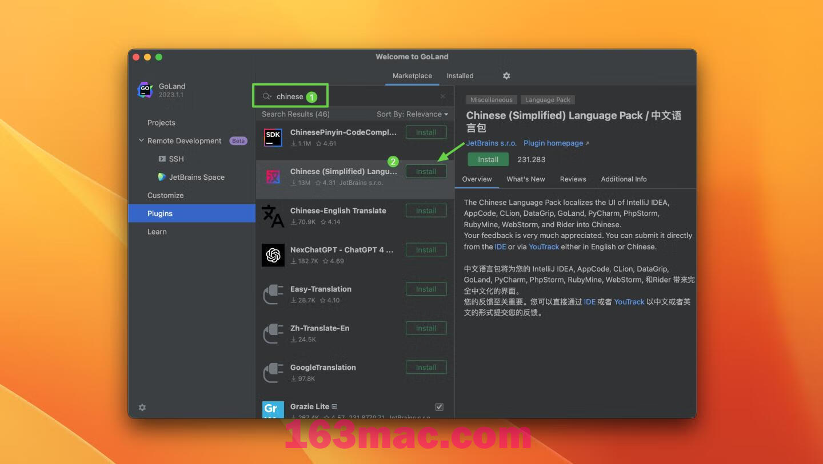The height and width of the screenshot is (464, 823).
Task: Install Chinese-English Translate plugin
Action: click(426, 211)
